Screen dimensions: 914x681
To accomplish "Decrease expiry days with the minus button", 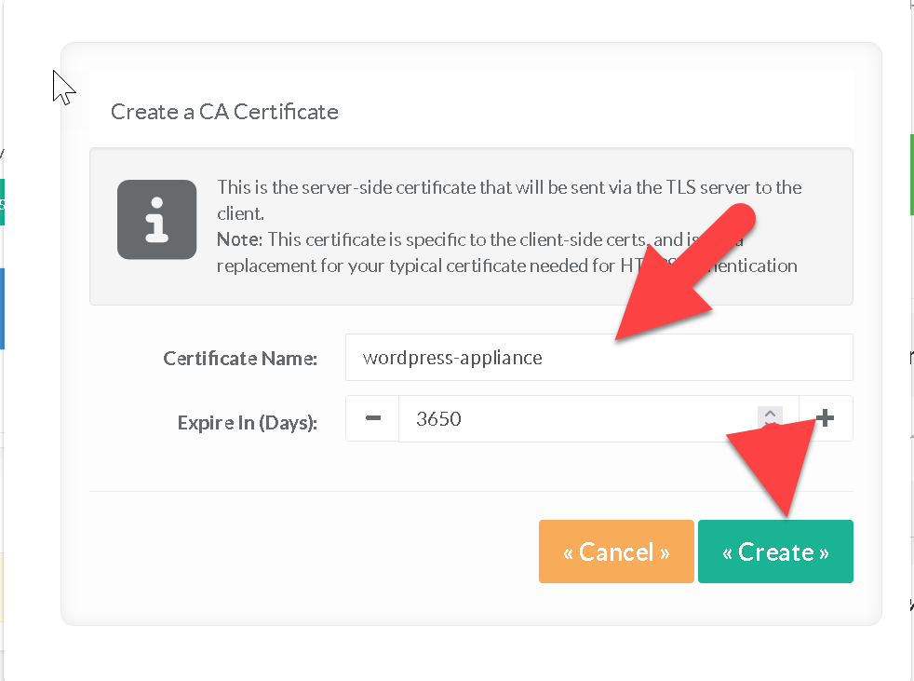I will pos(372,418).
